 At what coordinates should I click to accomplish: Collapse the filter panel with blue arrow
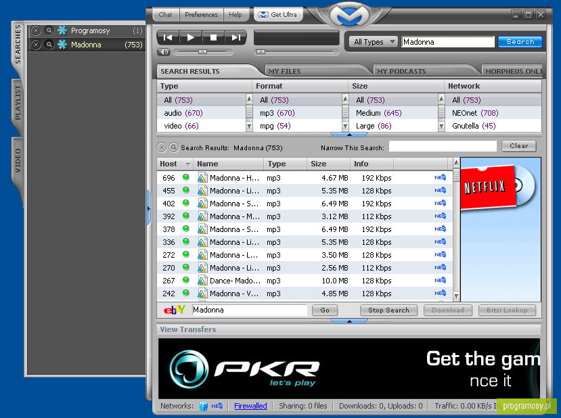point(349,135)
